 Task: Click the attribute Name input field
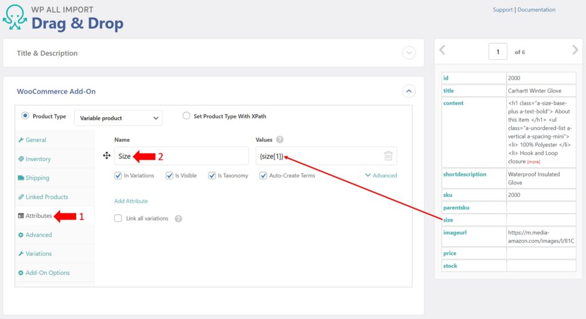coord(181,156)
